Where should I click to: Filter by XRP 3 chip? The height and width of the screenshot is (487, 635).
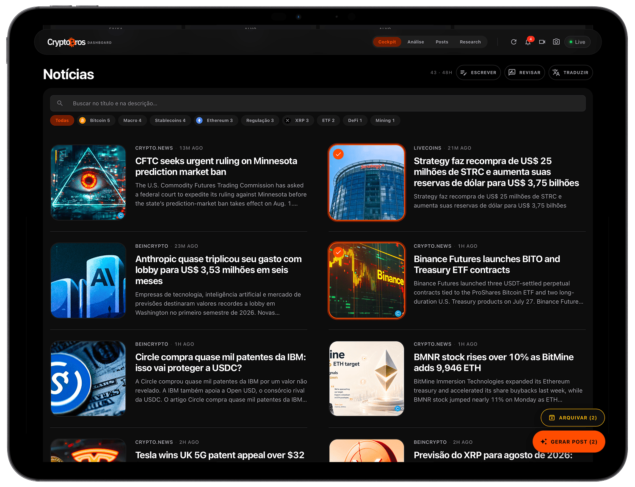click(298, 121)
